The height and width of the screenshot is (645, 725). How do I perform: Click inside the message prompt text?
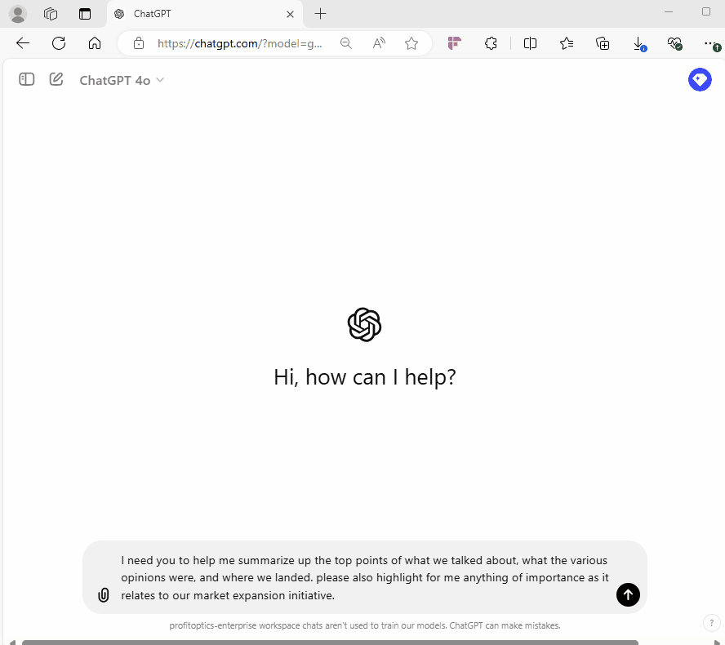365,577
